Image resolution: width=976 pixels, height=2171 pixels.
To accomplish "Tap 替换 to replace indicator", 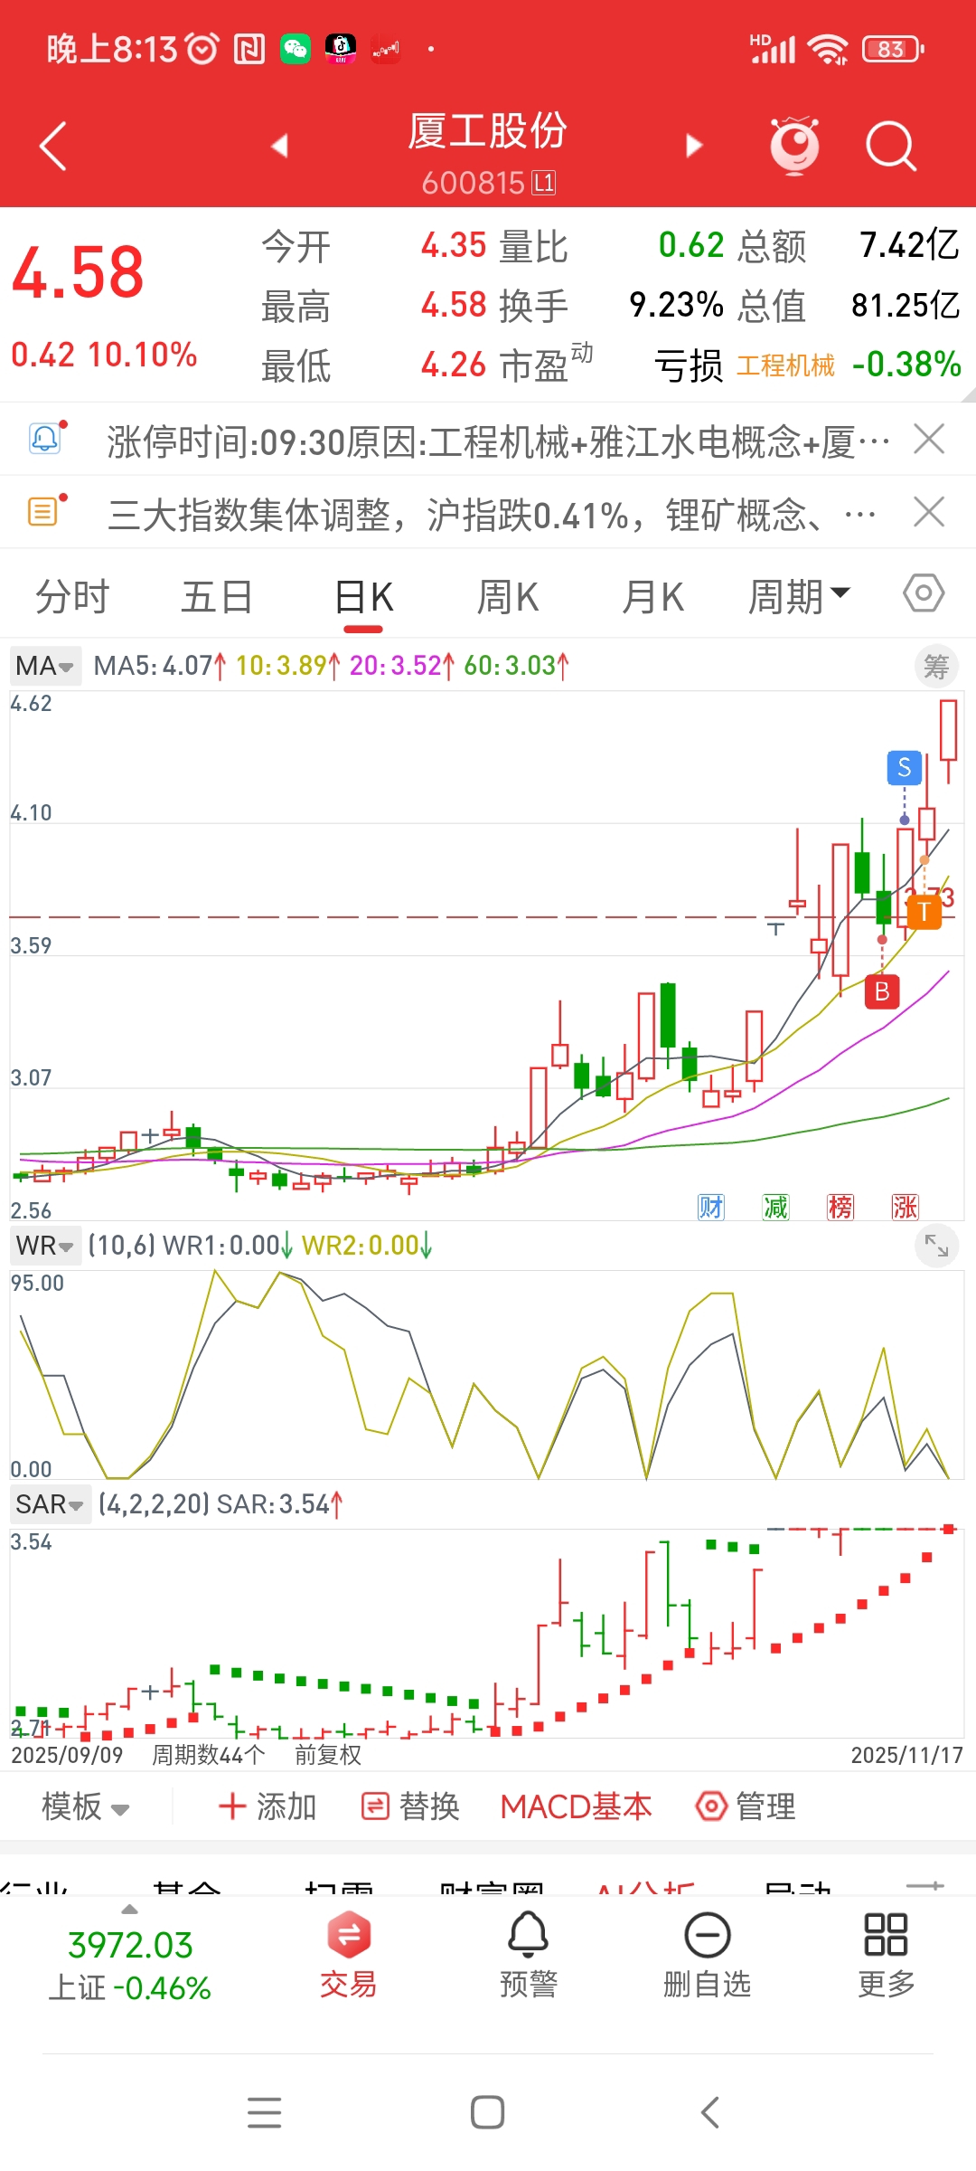I will (x=410, y=1806).
